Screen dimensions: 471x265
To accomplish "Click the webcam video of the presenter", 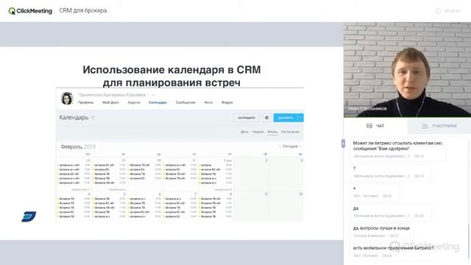I will coord(407,69).
